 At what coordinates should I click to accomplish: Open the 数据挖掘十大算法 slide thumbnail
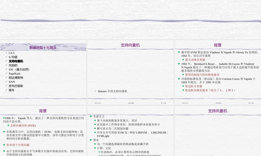(43, 73)
